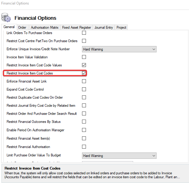Select the General tab

9,27
